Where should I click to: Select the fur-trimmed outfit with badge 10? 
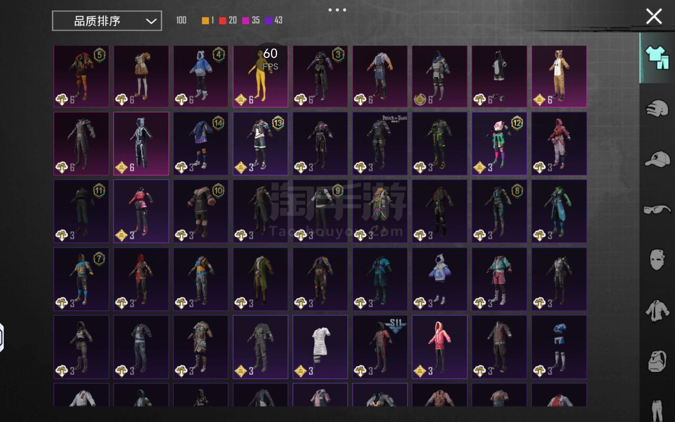click(201, 211)
